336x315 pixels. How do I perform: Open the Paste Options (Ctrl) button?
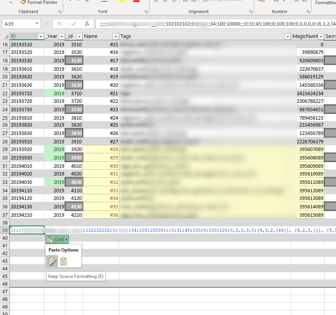57,239
